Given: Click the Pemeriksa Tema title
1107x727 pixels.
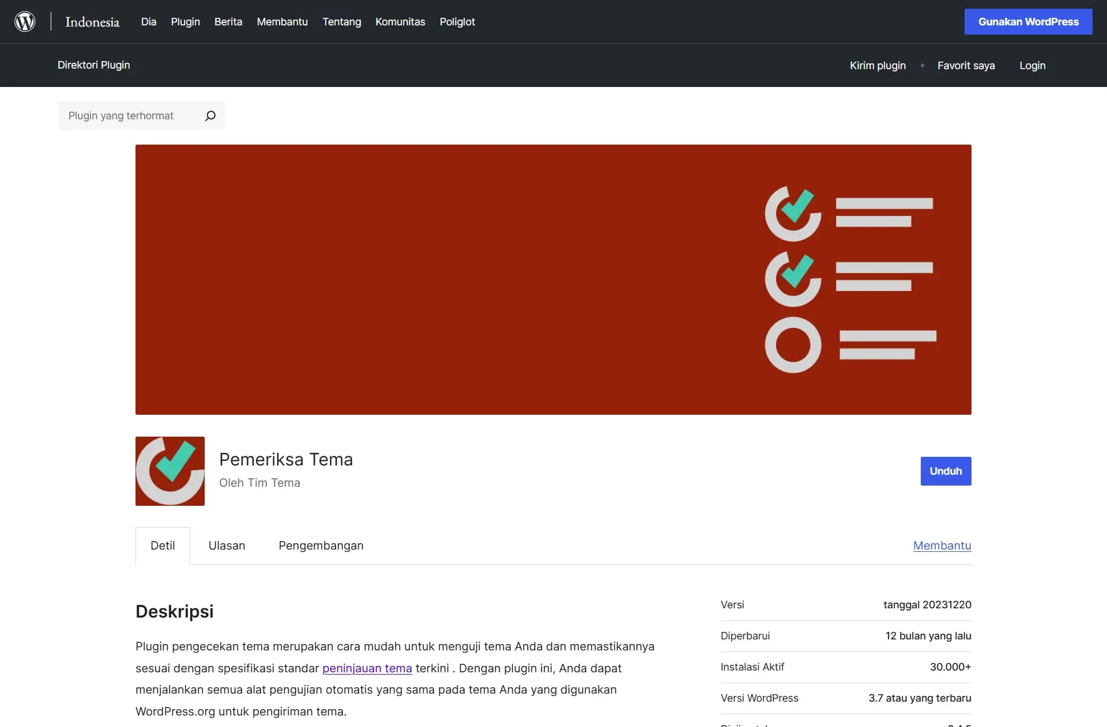Looking at the screenshot, I should click(x=286, y=459).
